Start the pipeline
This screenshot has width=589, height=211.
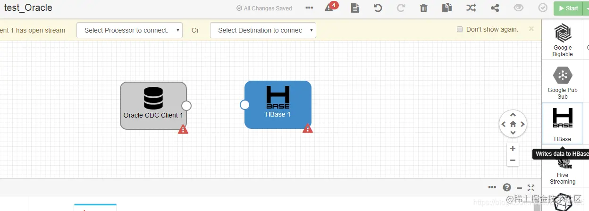[x=568, y=8]
